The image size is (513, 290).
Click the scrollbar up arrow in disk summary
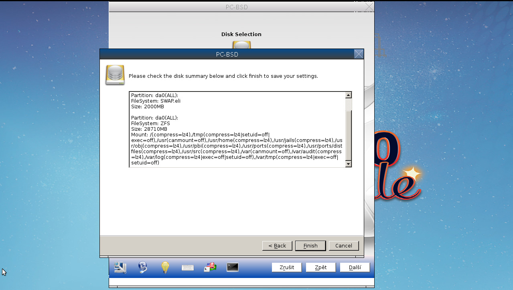[x=348, y=95]
